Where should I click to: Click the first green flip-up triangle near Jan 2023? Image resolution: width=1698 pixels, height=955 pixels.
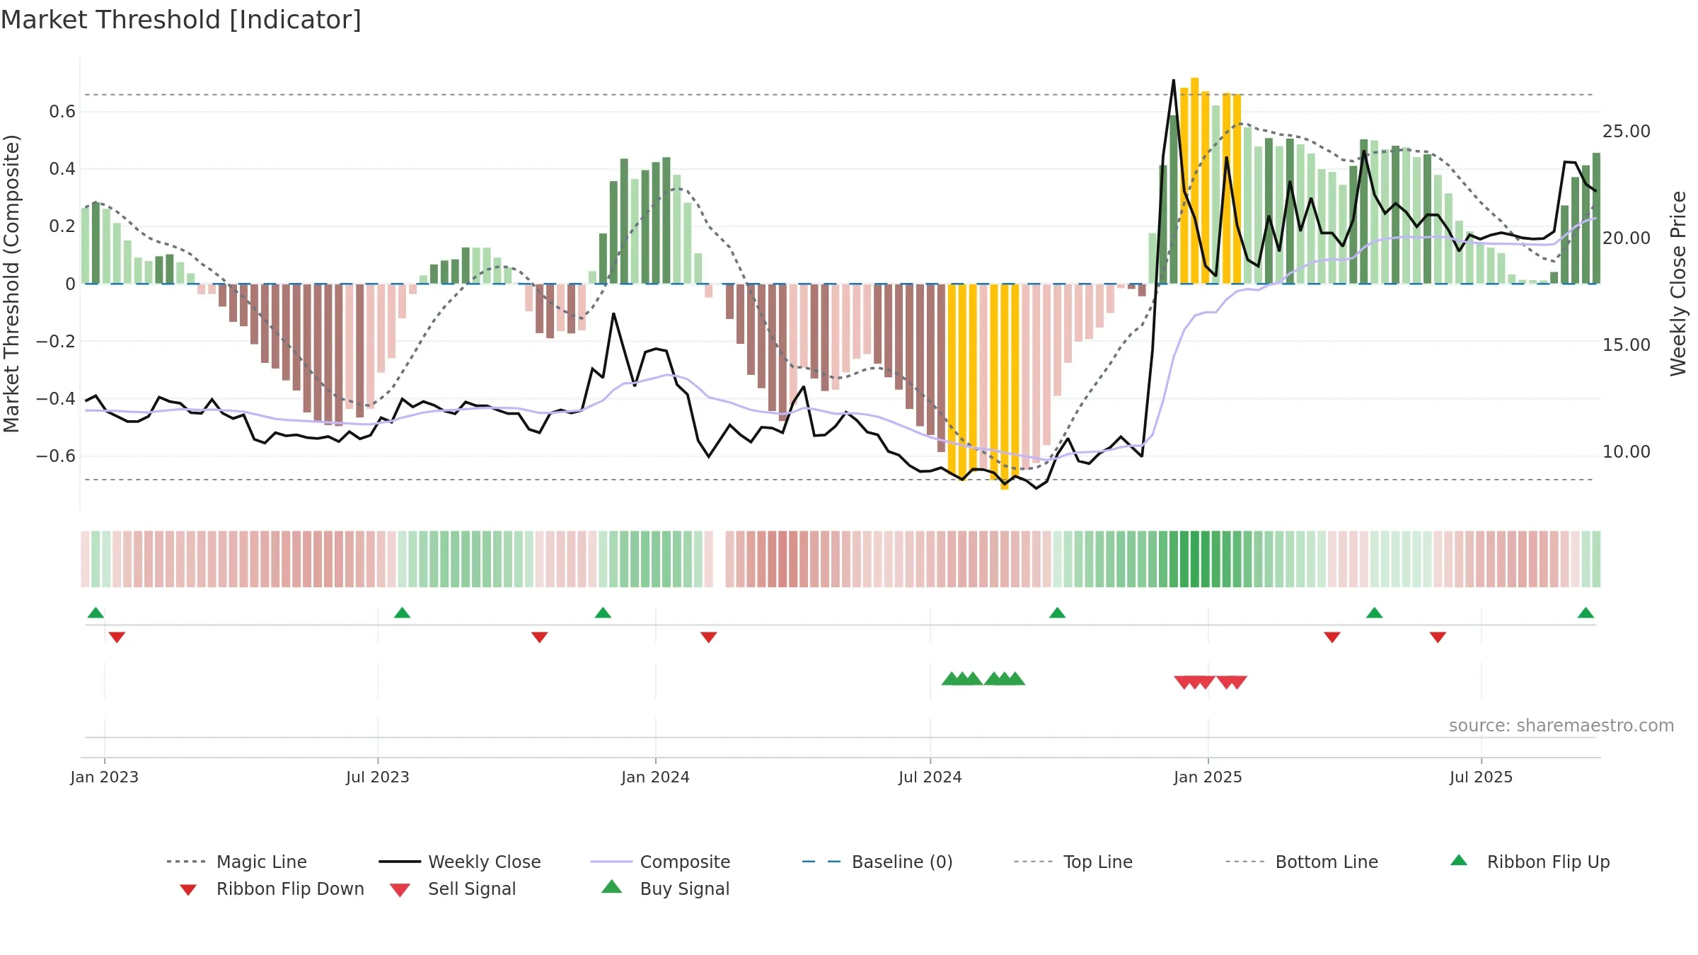click(x=96, y=613)
